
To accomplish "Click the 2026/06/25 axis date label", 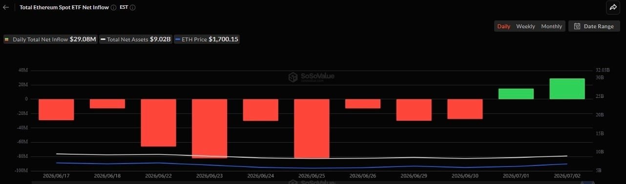I will [312, 175].
